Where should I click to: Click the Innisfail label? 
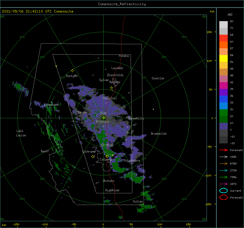pos(110,98)
